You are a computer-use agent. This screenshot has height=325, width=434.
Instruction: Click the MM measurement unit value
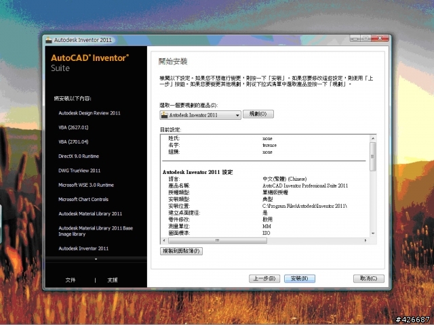click(x=267, y=226)
